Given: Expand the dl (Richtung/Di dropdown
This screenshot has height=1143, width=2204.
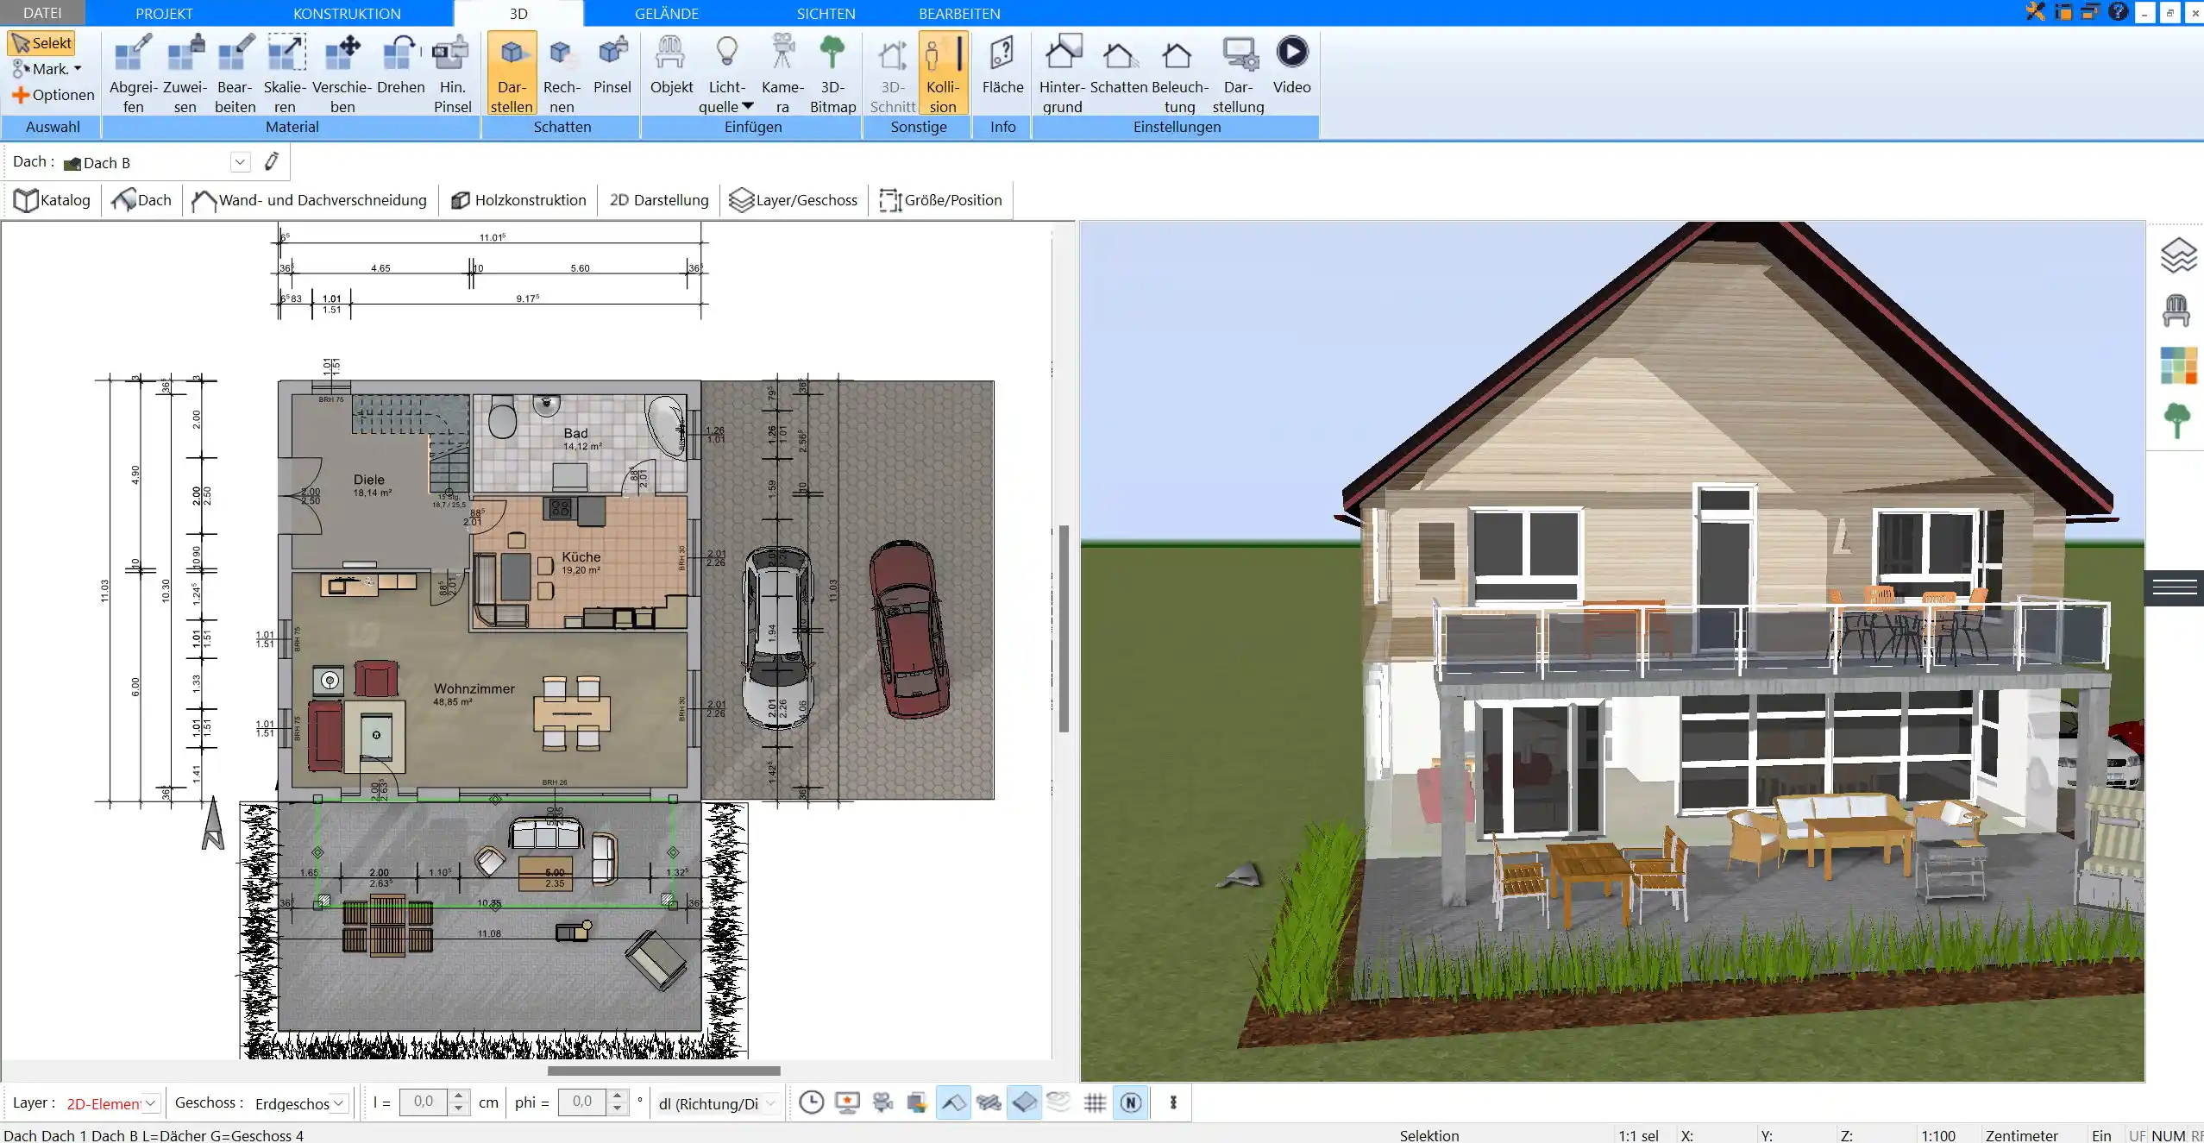Looking at the screenshot, I should tap(770, 1102).
